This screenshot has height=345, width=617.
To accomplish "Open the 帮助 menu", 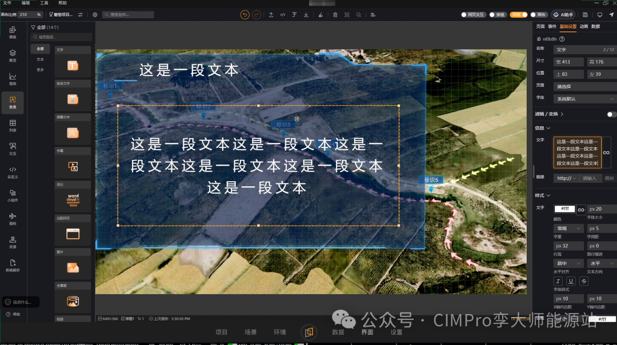I will tap(63, 3).
